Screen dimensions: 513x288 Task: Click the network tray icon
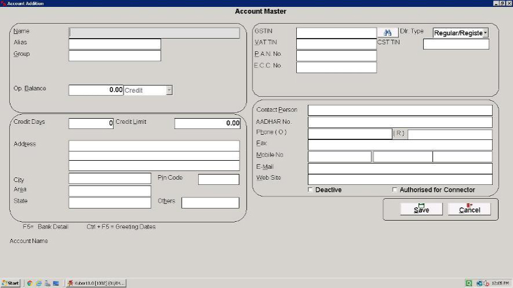point(480,283)
